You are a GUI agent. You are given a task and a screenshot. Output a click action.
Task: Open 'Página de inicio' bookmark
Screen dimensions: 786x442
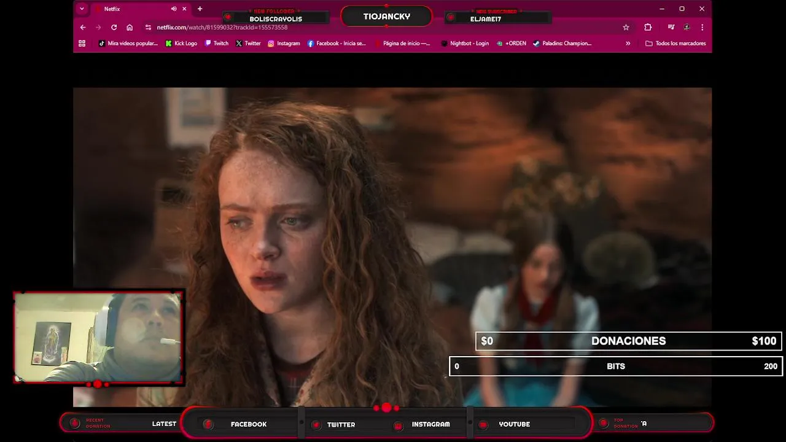[402, 44]
